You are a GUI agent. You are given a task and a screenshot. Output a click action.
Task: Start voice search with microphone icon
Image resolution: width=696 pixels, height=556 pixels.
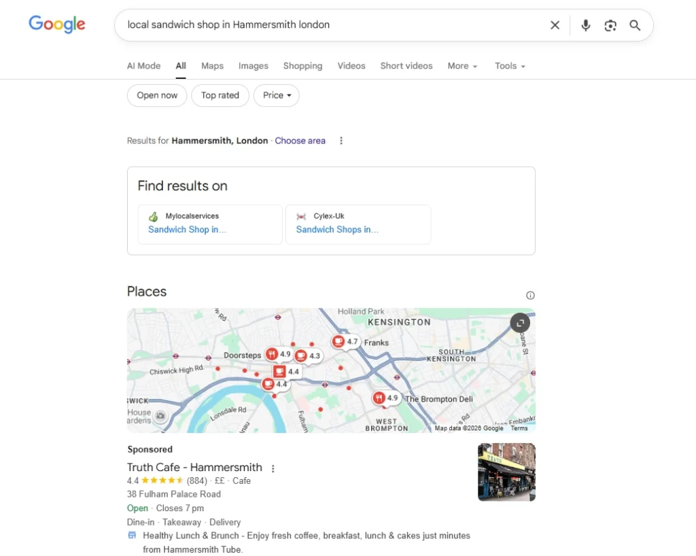(x=585, y=25)
